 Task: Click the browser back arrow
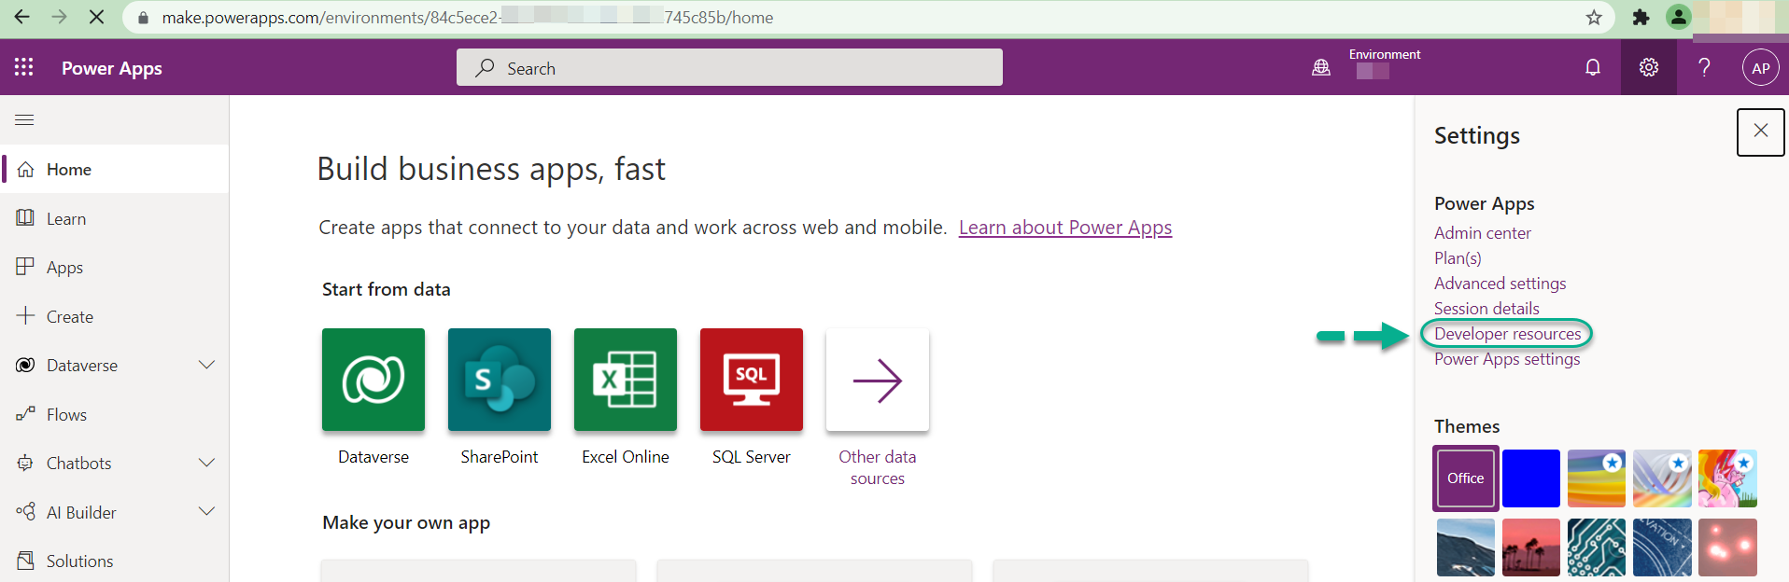(x=21, y=17)
